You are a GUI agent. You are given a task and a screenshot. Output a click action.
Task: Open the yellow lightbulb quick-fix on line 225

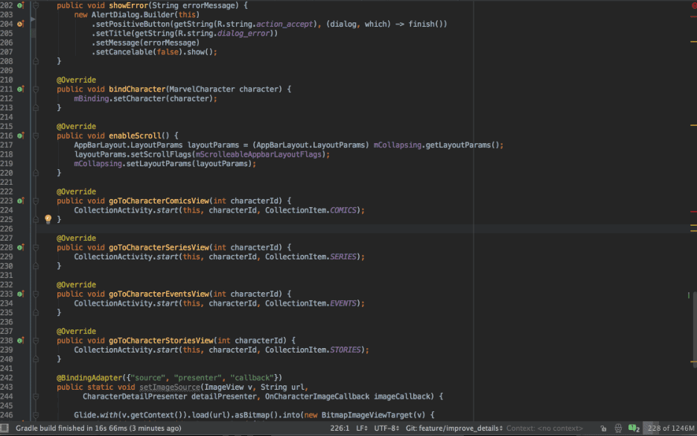[x=48, y=219]
